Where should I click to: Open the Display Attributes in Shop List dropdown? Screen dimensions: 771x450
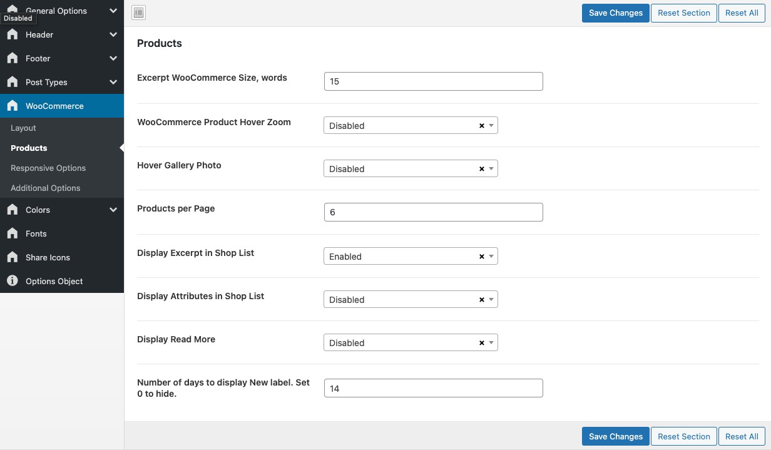click(x=411, y=299)
